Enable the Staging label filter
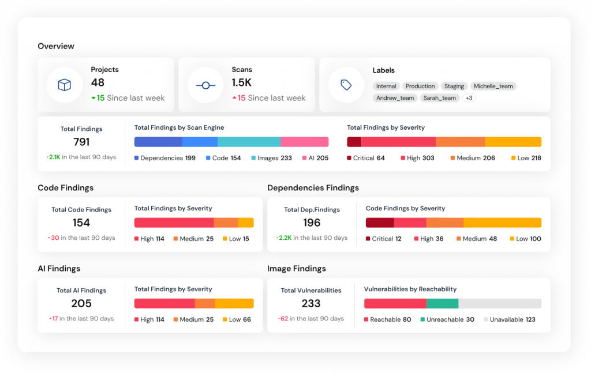591x373 pixels. coord(454,85)
